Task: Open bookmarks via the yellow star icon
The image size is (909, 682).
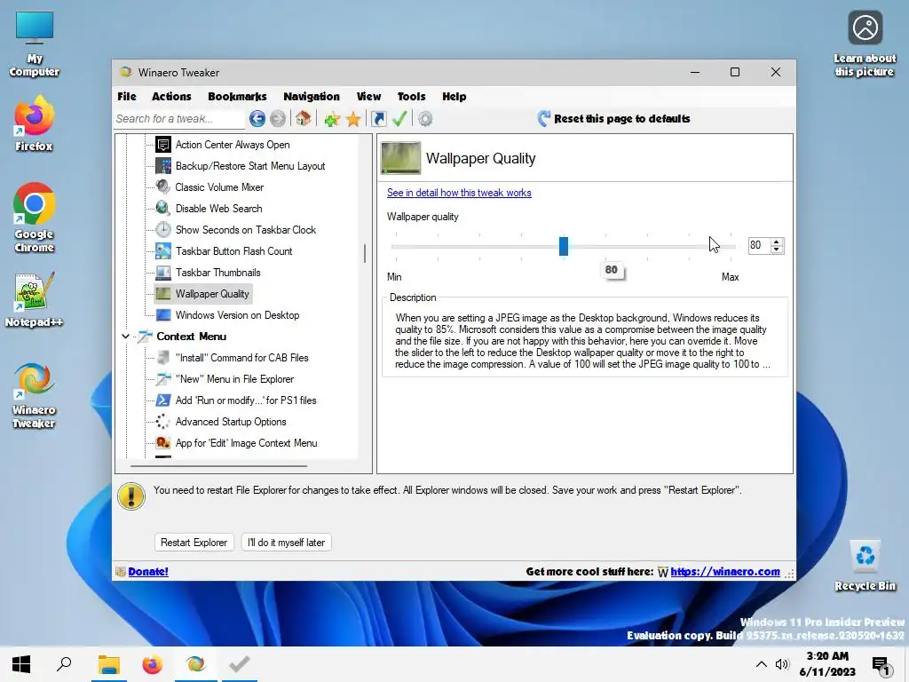Action: point(353,120)
